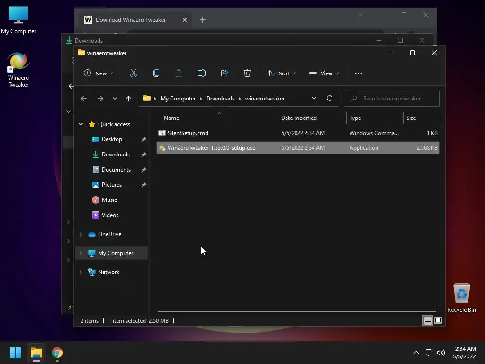Screen dimensions: 485x364
Task: Switch to large thumbnails view icon in status bar
Action: coord(438,321)
